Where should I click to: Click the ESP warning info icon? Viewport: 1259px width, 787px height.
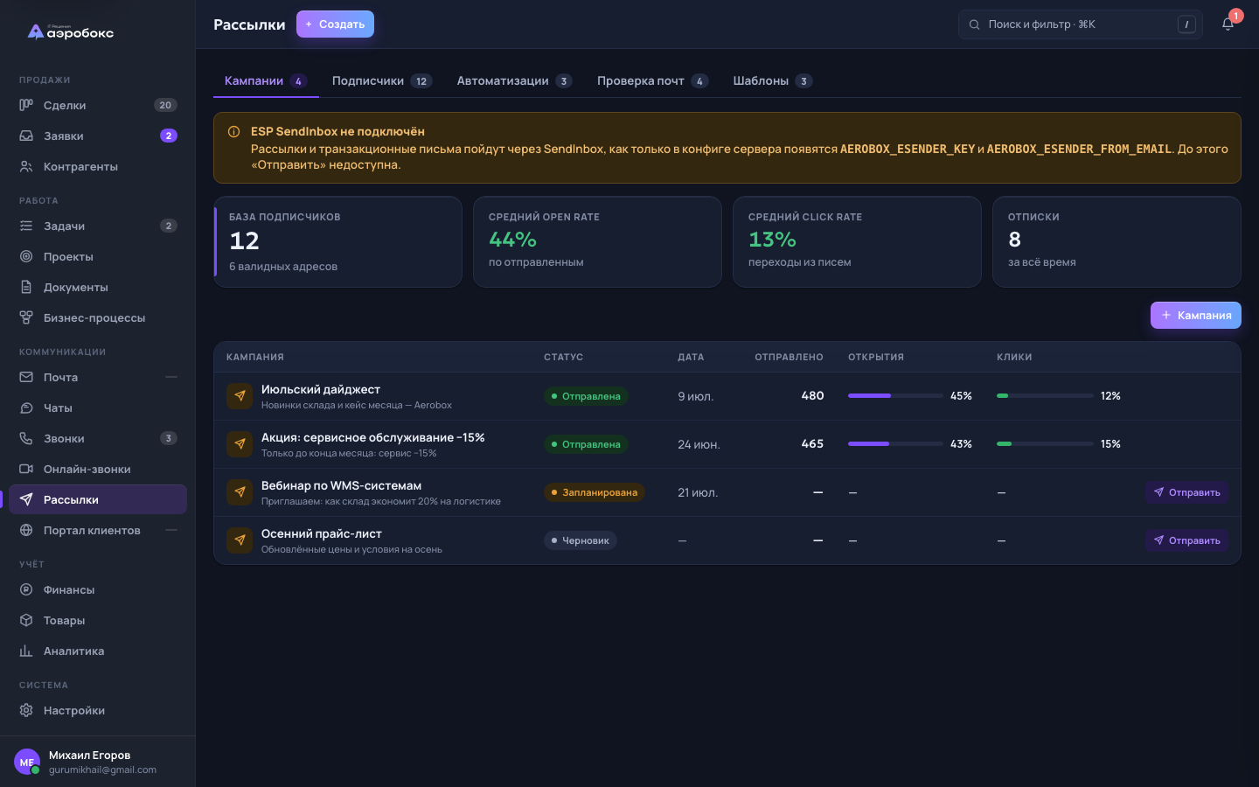pyautogui.click(x=233, y=132)
